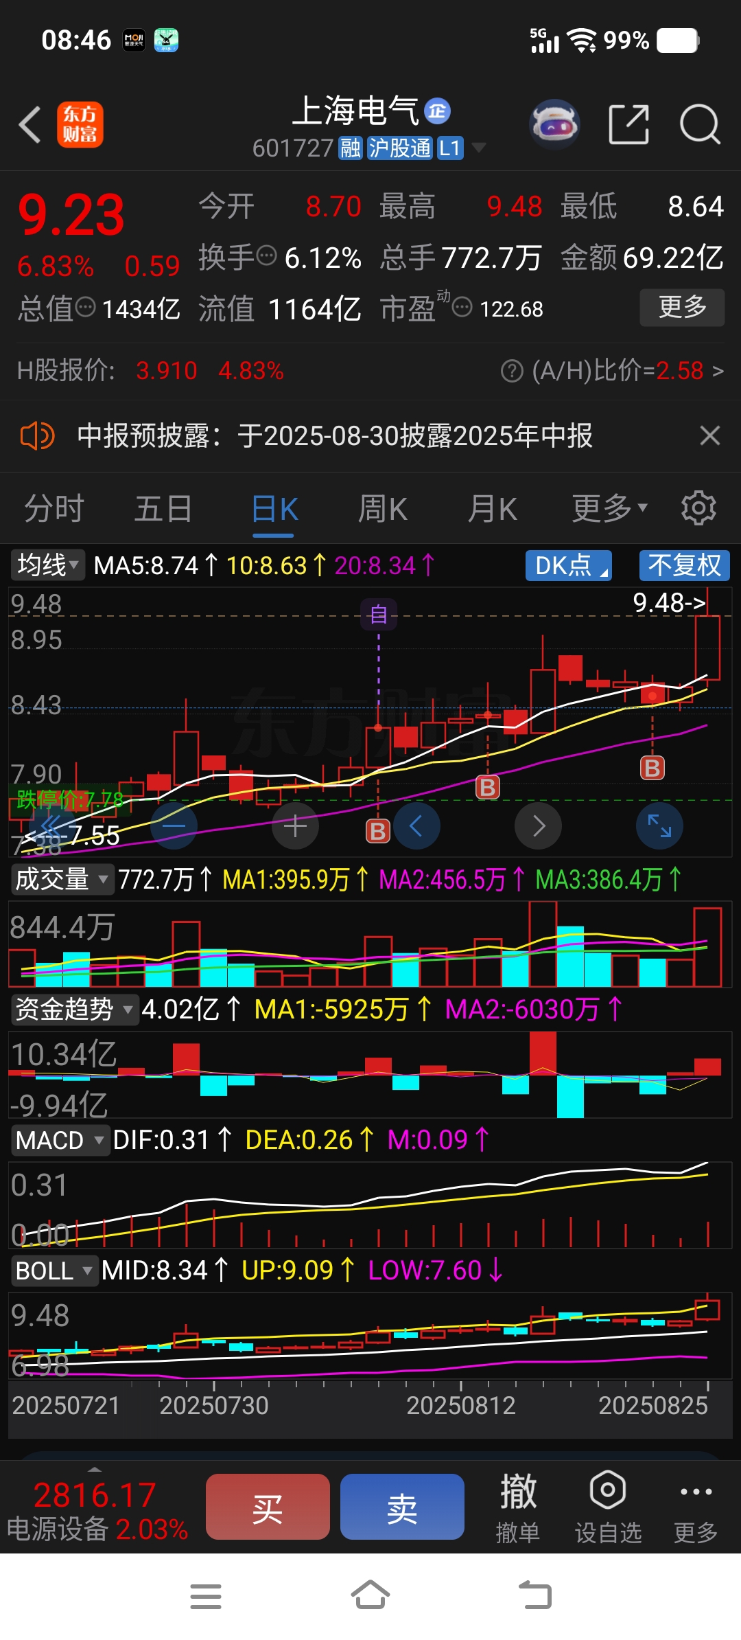
Task: Tap Android back navigation button
Action: [x=535, y=1595]
